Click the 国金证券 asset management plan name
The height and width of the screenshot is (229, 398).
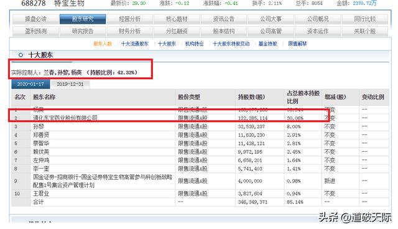(103, 181)
